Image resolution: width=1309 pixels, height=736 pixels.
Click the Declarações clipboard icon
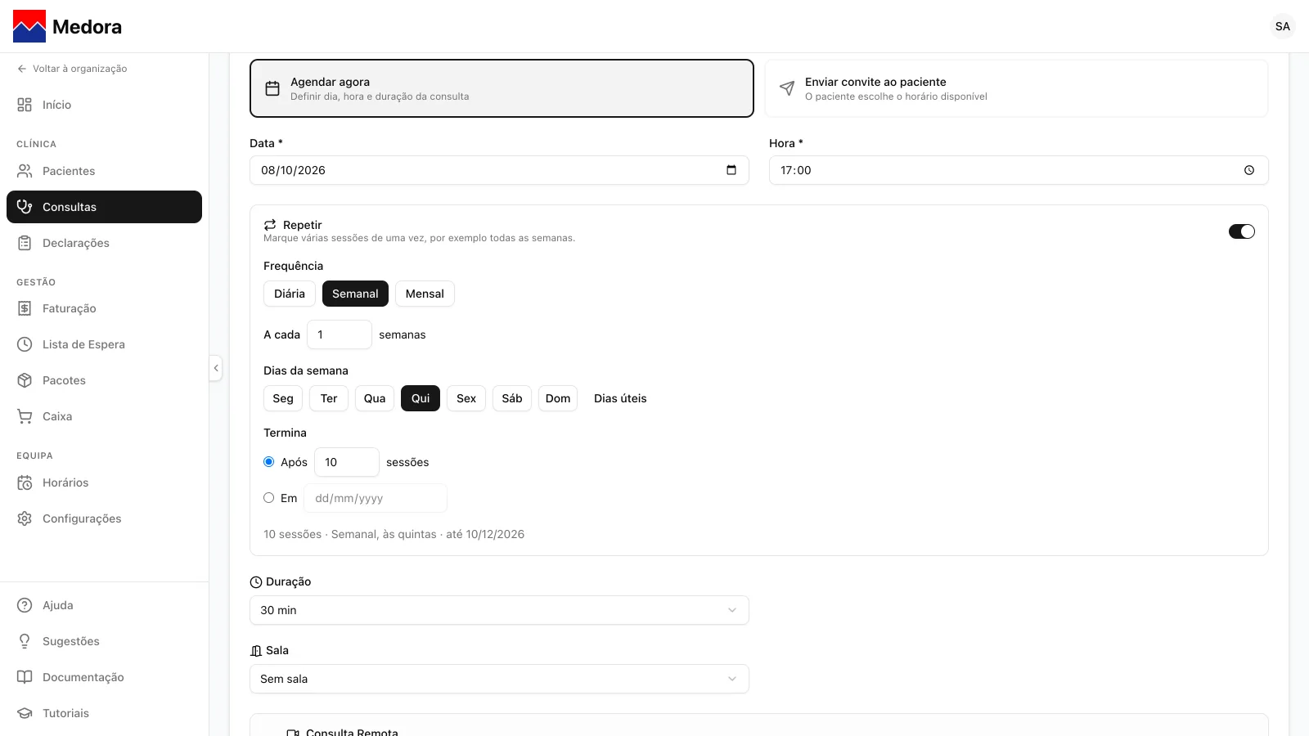pos(25,243)
